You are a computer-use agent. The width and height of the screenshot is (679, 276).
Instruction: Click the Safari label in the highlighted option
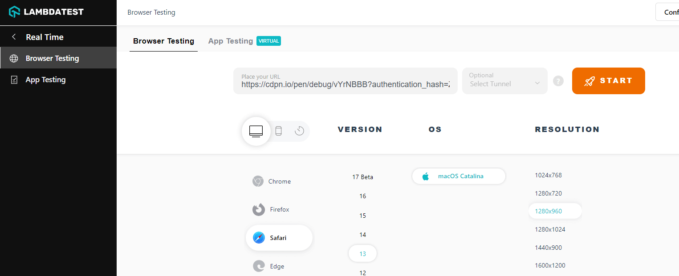[x=278, y=238]
